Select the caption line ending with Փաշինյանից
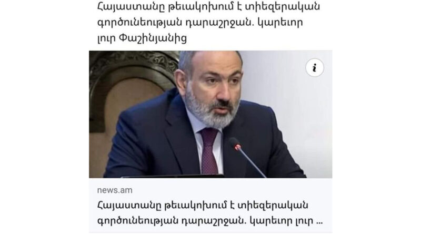 pyautogui.click(x=142, y=38)
